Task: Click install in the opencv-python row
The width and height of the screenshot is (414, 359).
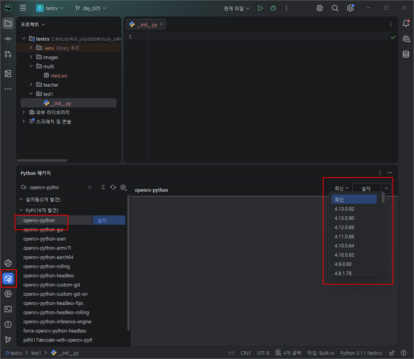Action: pos(109,220)
